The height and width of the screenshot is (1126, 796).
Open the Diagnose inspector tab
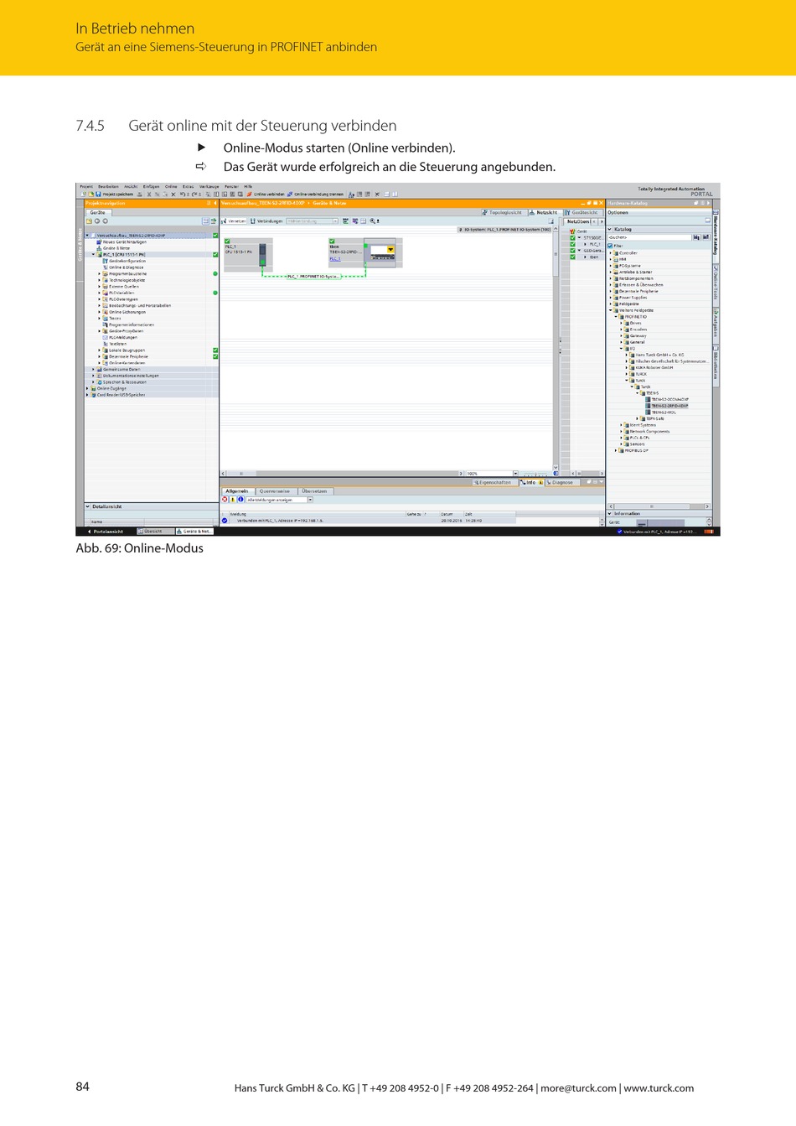click(561, 482)
